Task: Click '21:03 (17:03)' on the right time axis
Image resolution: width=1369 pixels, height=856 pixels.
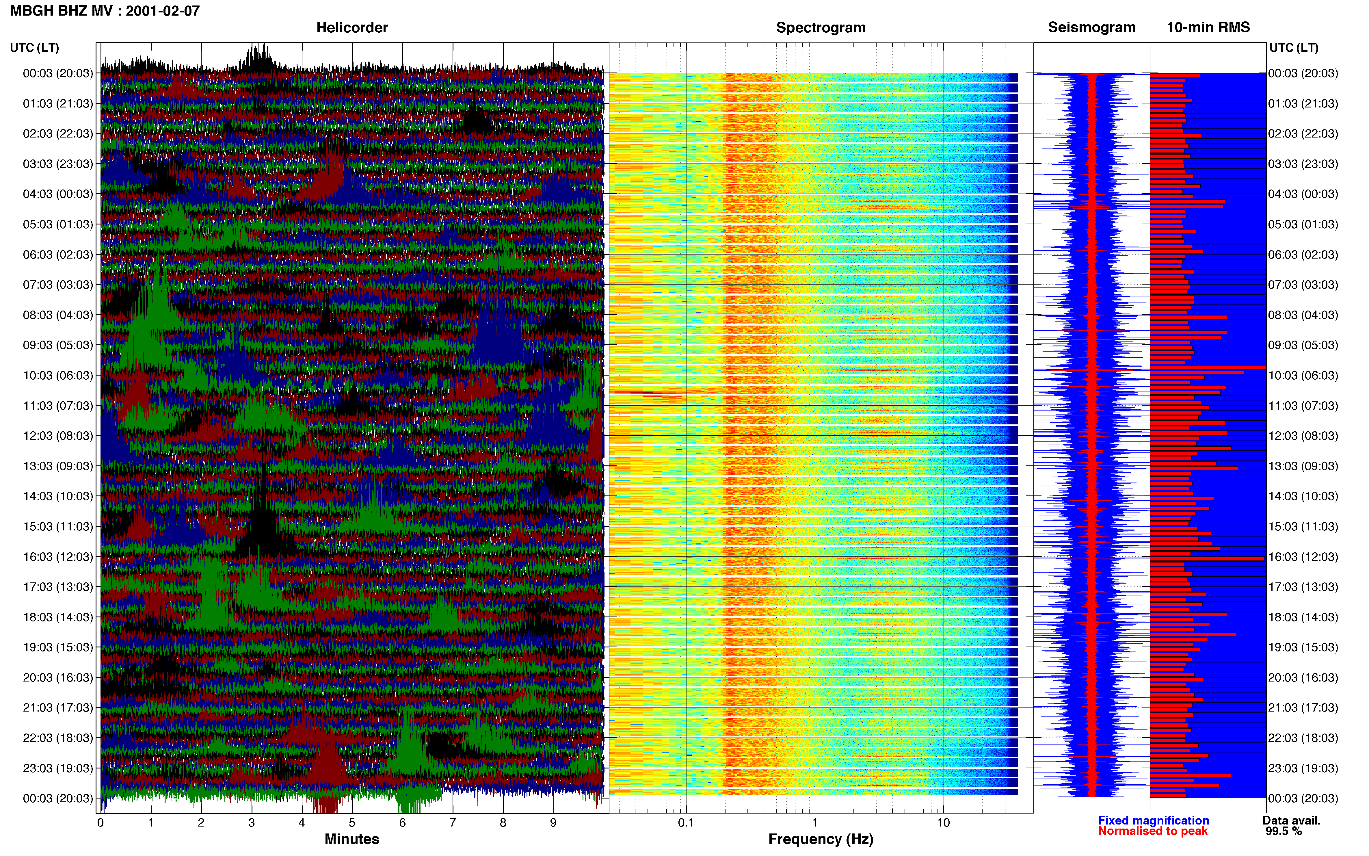Action: [x=1303, y=708]
